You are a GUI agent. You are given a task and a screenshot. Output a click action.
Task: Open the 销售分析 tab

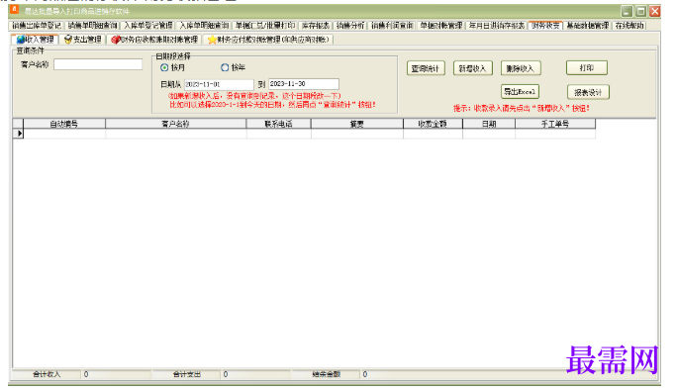(350, 26)
